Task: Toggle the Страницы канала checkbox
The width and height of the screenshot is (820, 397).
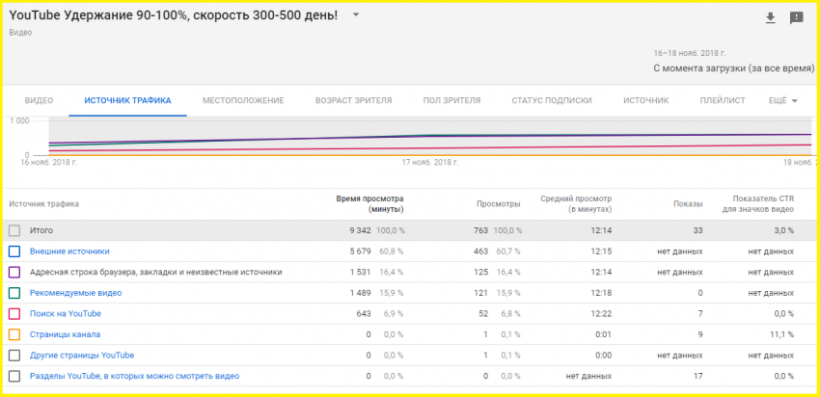Action: tap(14, 334)
